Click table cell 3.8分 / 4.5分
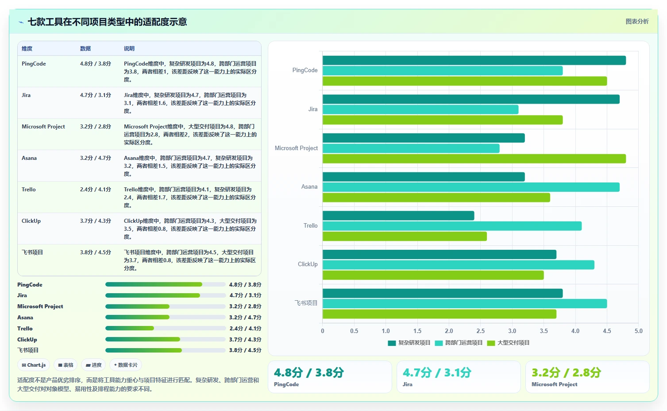Screen dimensions: 667x411 [96, 252]
